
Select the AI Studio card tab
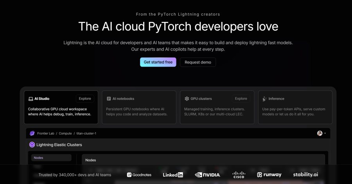click(61, 107)
